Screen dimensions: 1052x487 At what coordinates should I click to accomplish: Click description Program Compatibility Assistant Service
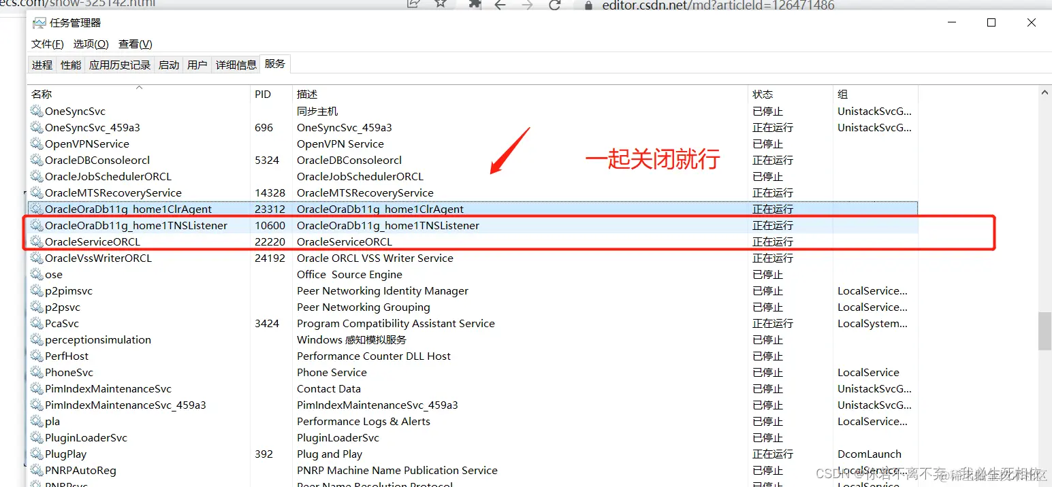[x=396, y=323]
